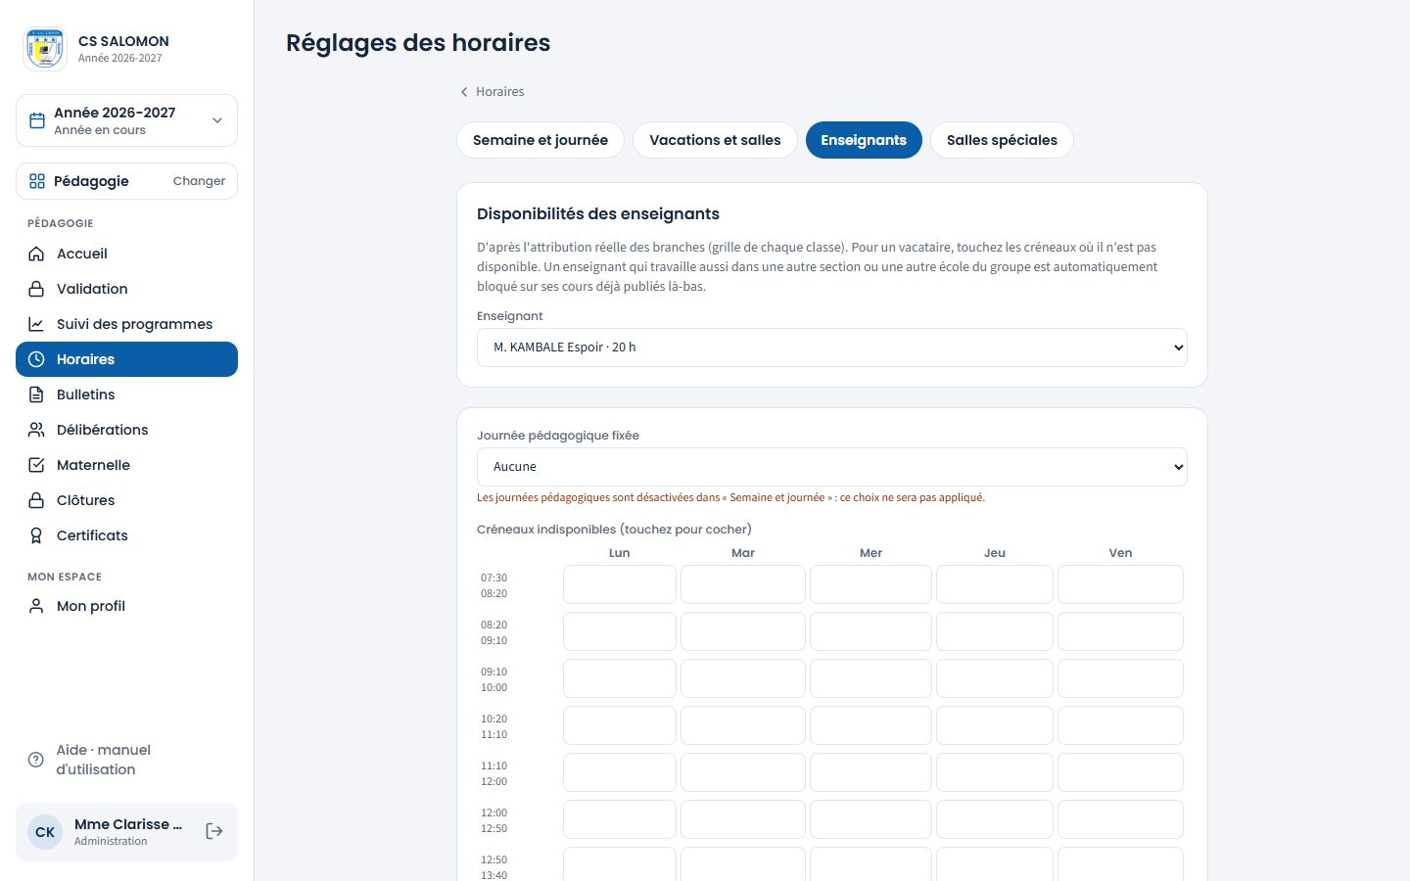The image size is (1410, 881).
Task: Click the logout icon next to Mme Clarisse
Action: 214,831
